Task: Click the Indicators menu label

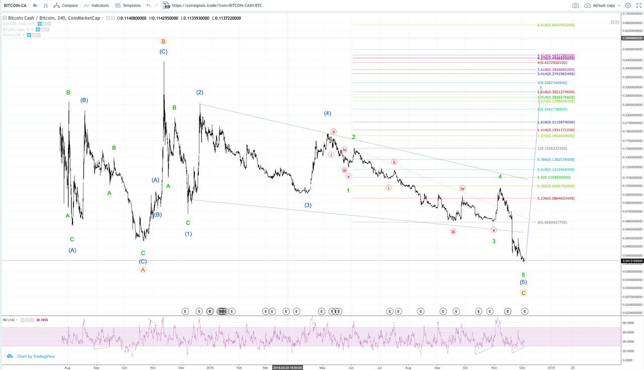Action: click(x=100, y=6)
